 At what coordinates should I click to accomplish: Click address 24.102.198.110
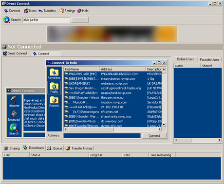point(112,107)
